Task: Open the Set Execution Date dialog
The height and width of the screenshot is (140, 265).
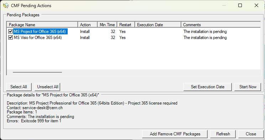Action: click(x=208, y=87)
